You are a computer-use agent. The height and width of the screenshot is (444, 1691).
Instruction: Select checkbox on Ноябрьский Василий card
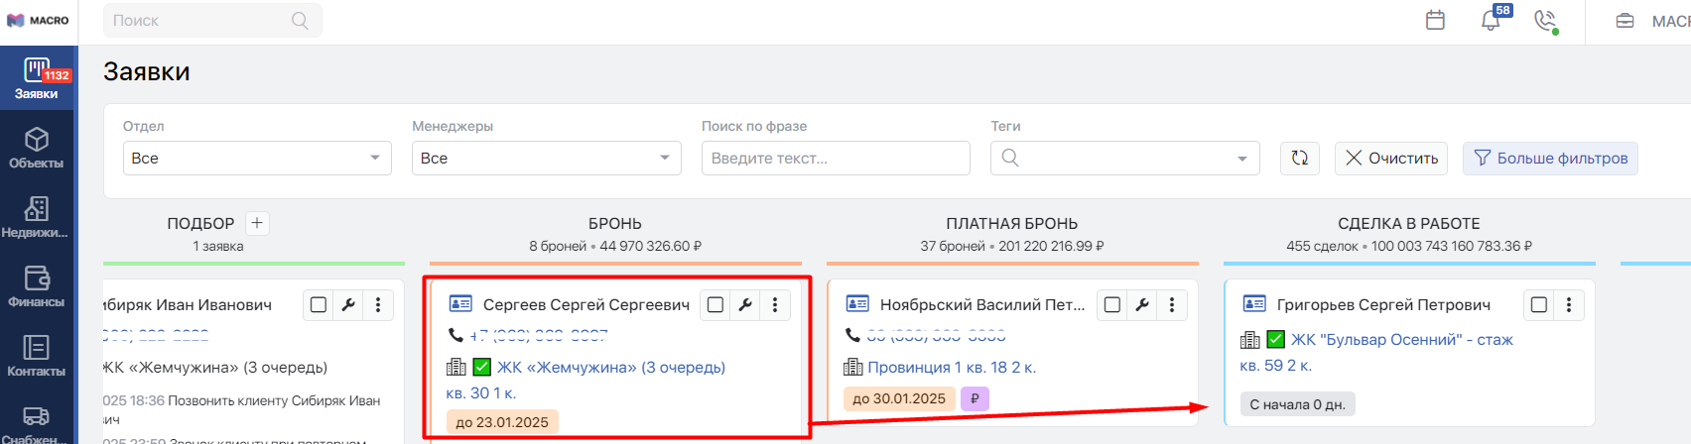tap(1112, 305)
